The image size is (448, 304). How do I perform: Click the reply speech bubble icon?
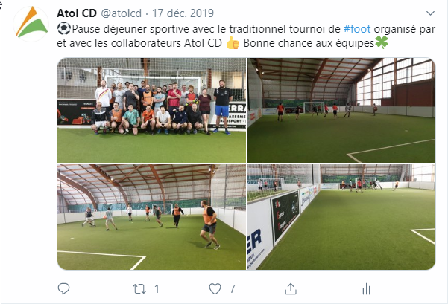(x=63, y=288)
